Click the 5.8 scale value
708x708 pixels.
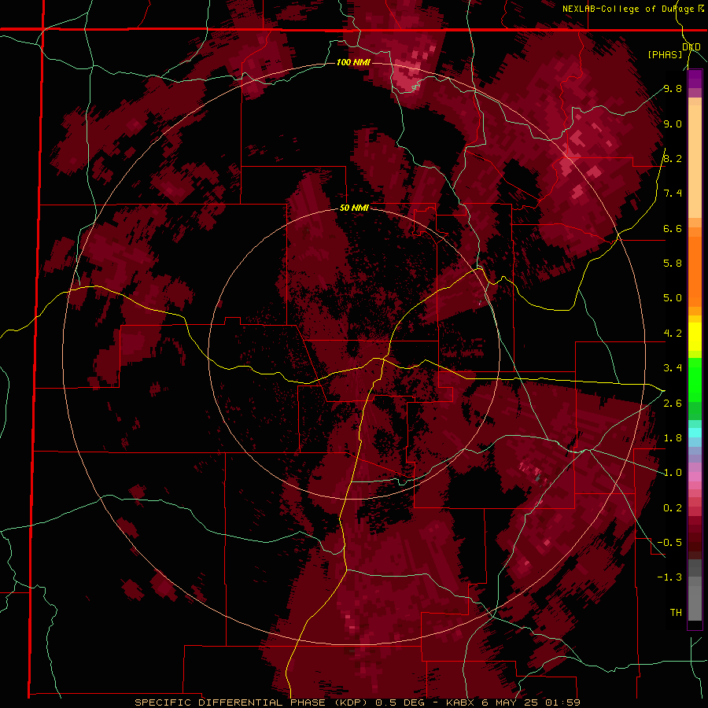click(x=673, y=263)
